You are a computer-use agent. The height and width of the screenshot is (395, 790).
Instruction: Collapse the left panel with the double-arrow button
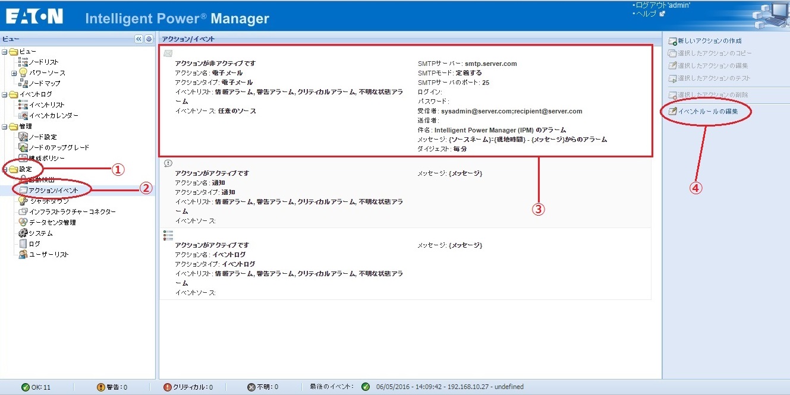pyautogui.click(x=139, y=39)
